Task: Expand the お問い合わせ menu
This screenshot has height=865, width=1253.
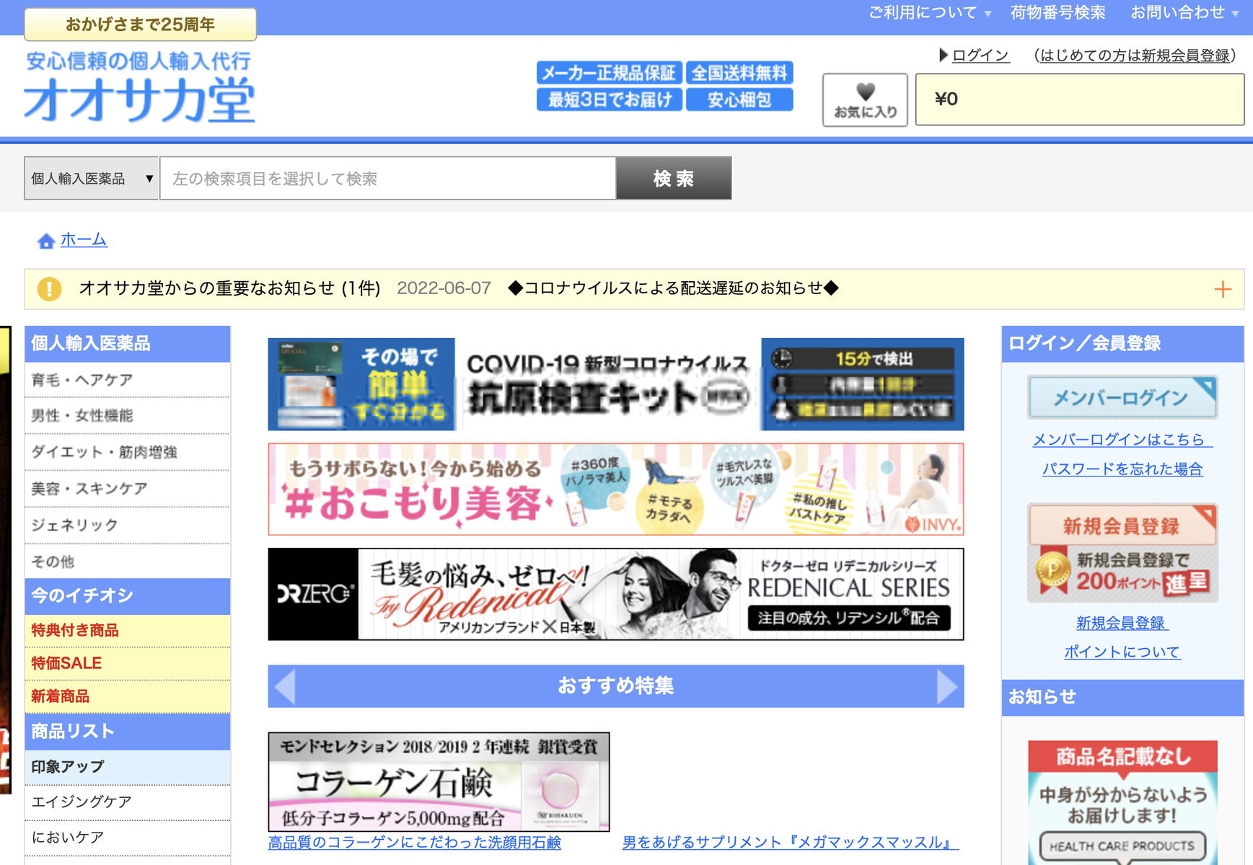Action: coord(1184,13)
